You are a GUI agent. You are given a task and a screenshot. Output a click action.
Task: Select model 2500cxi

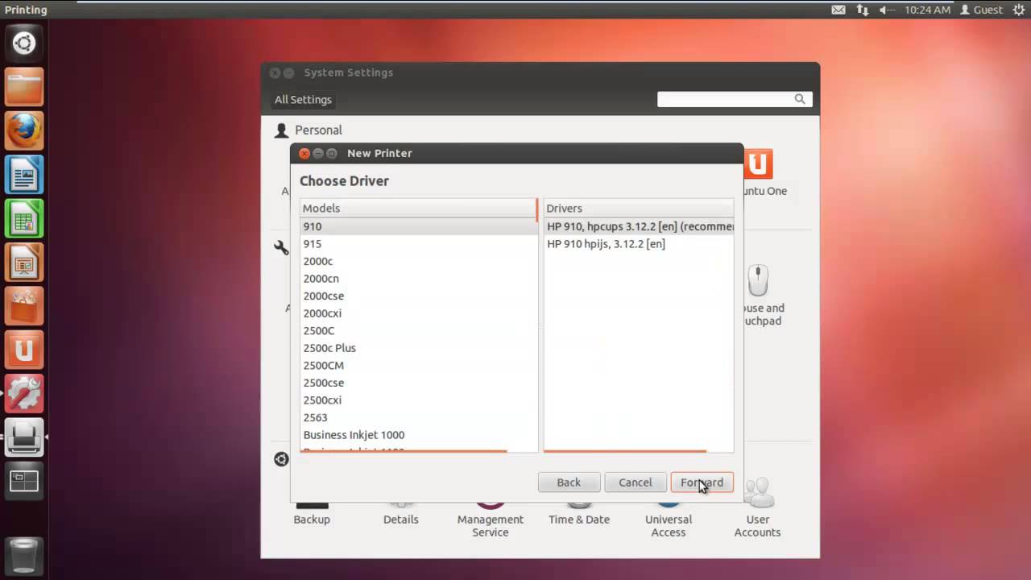pos(419,400)
